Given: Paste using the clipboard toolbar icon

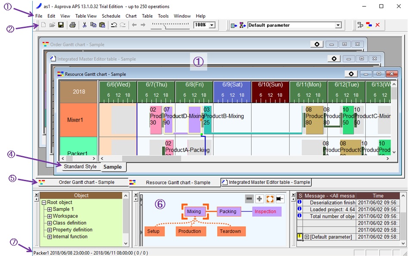Looking at the screenshot, I should point(102,25).
